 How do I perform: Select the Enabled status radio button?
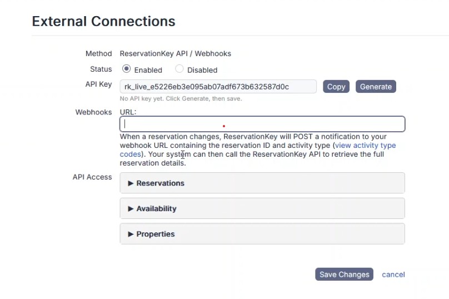[126, 69]
